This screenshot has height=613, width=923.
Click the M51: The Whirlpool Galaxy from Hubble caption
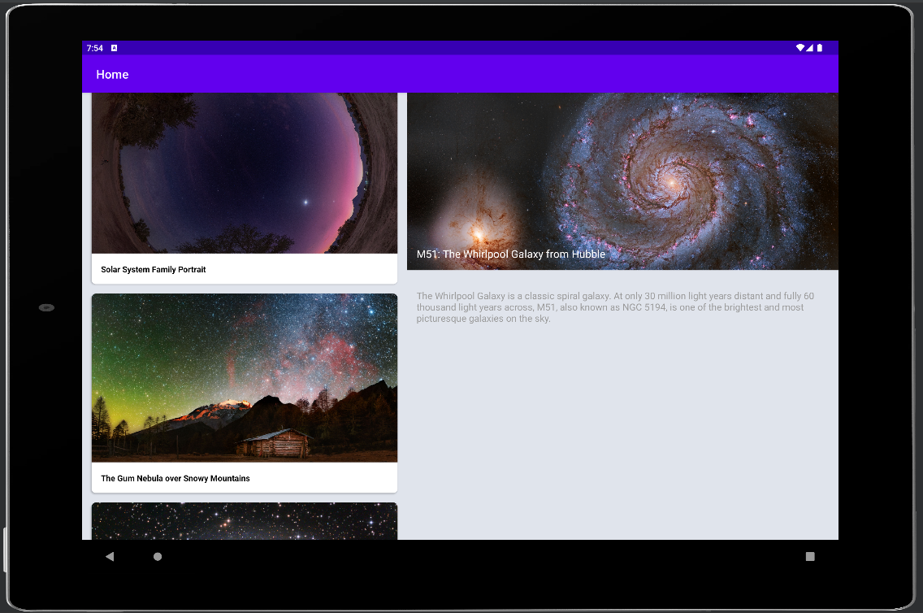tap(511, 254)
